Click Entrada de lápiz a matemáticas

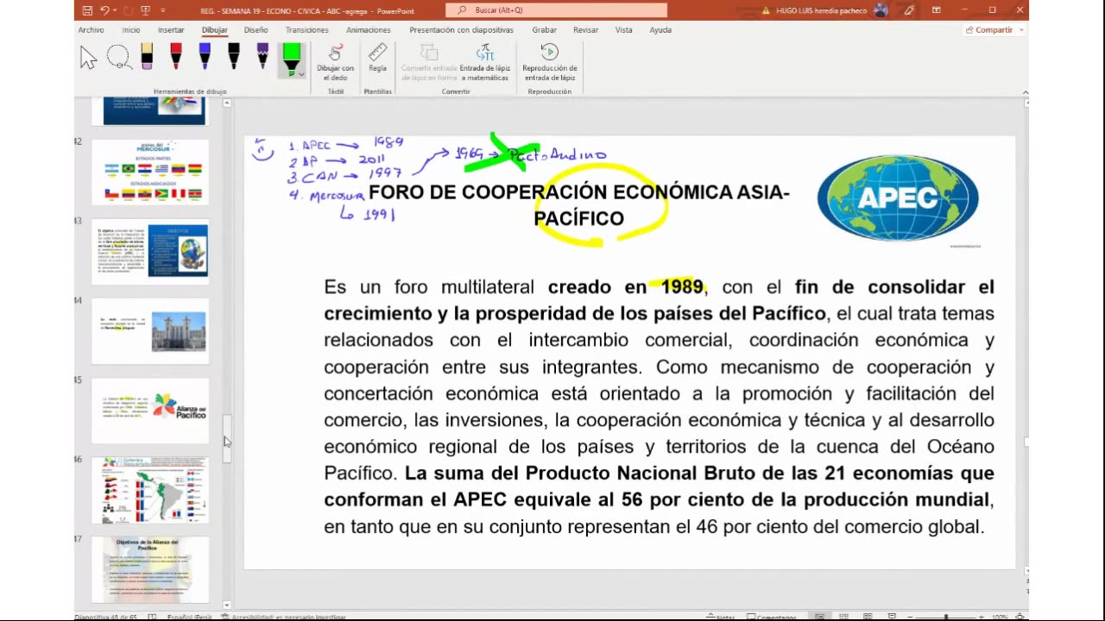point(484,62)
